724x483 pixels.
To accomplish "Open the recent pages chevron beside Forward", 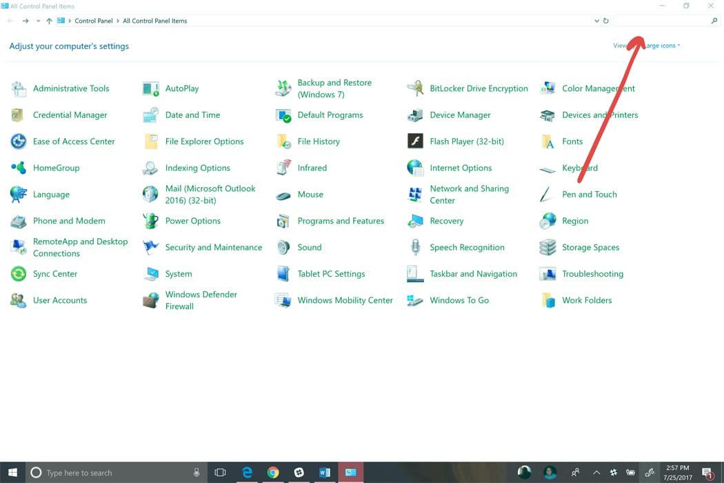I will 38,21.
